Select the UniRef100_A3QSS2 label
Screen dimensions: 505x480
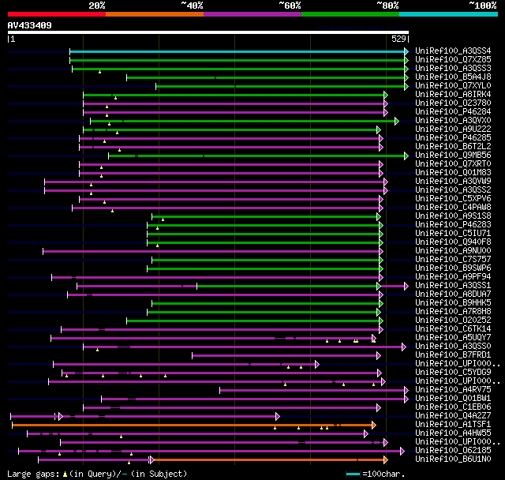(x=453, y=190)
